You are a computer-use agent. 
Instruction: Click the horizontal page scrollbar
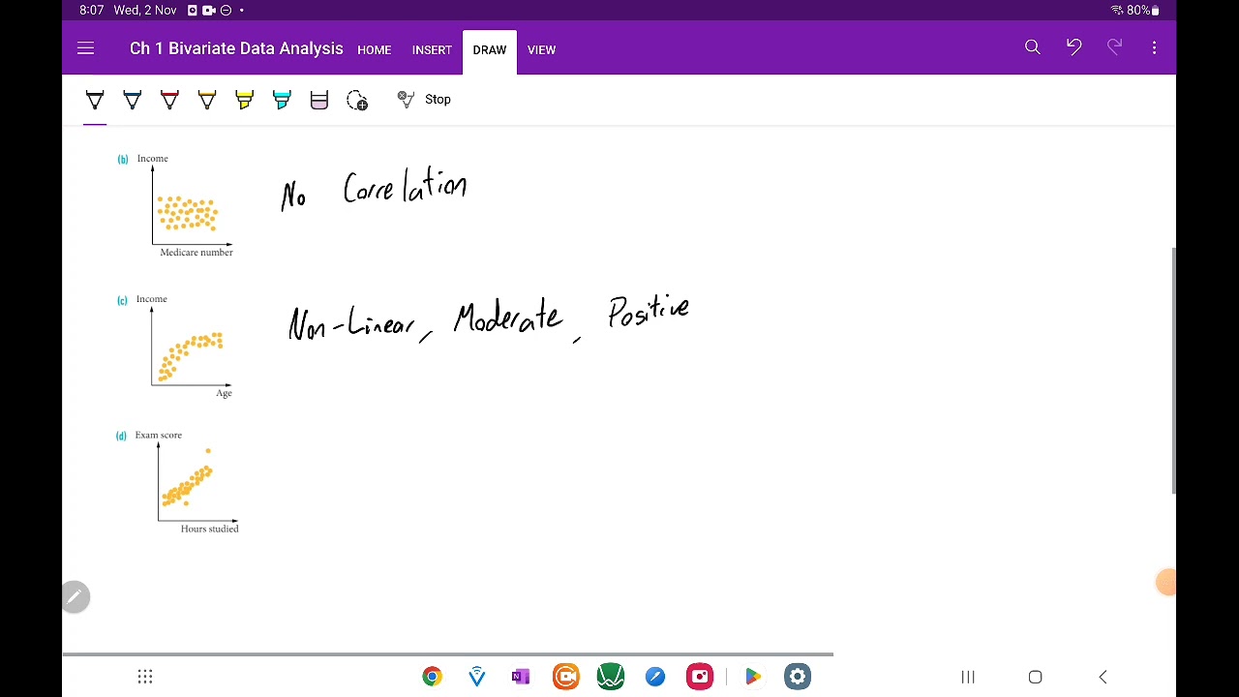click(448, 654)
